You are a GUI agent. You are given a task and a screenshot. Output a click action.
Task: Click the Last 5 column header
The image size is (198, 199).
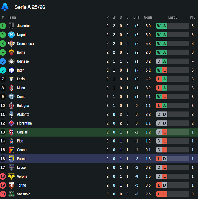173,17
